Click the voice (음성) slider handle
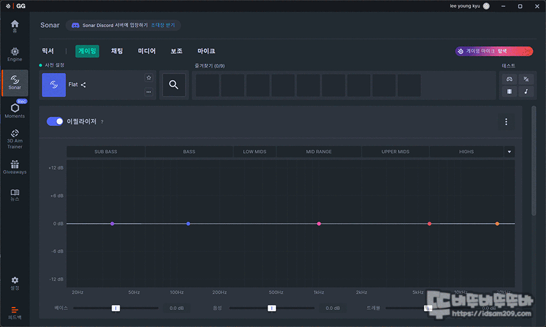The width and height of the screenshot is (546, 327). [272, 308]
